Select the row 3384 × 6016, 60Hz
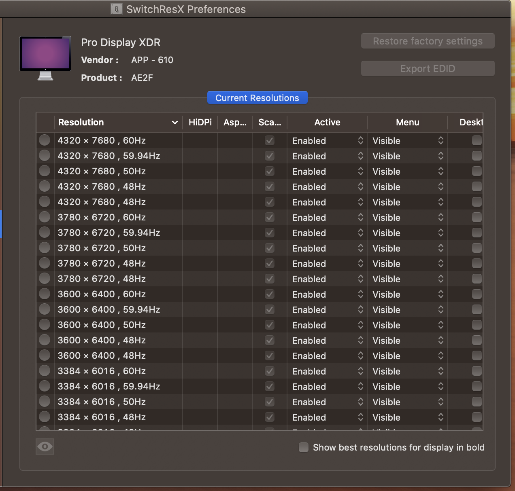Image resolution: width=515 pixels, height=491 pixels. [x=260, y=371]
